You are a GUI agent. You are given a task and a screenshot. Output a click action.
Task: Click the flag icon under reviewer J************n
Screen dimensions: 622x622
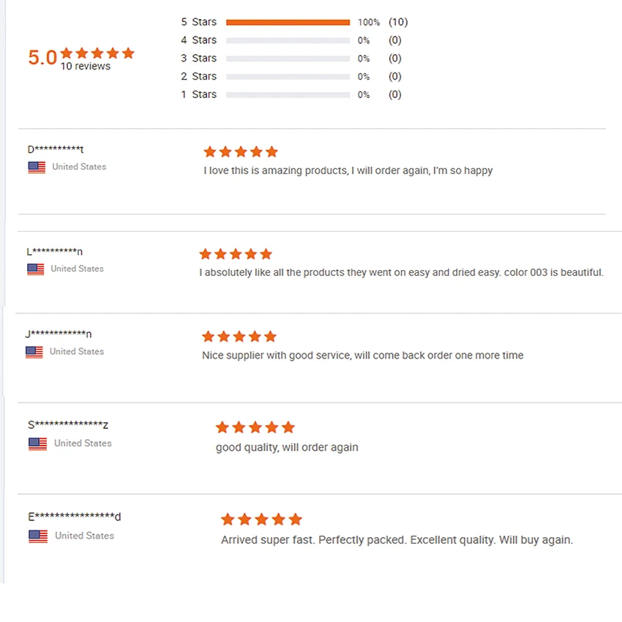[x=34, y=352]
